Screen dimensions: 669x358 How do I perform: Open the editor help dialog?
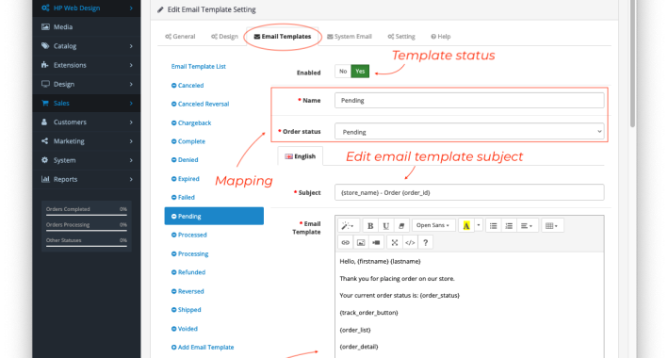(425, 242)
